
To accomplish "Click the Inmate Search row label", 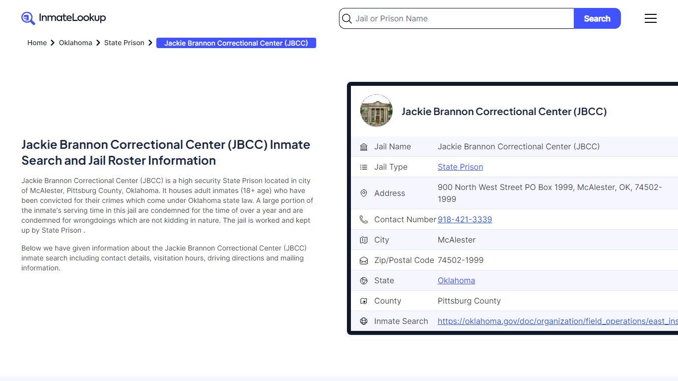I will [x=401, y=321].
